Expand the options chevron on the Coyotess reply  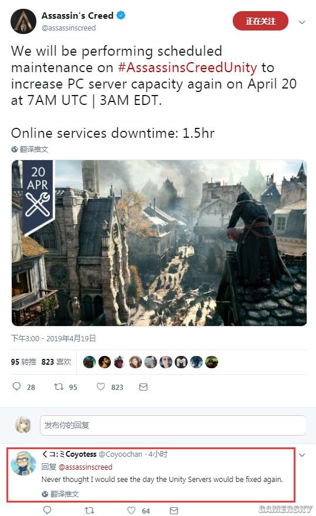(x=302, y=455)
